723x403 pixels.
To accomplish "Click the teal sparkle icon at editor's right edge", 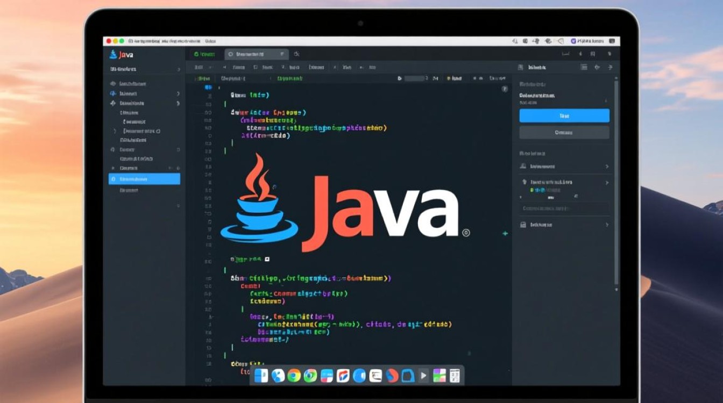I will [505, 234].
